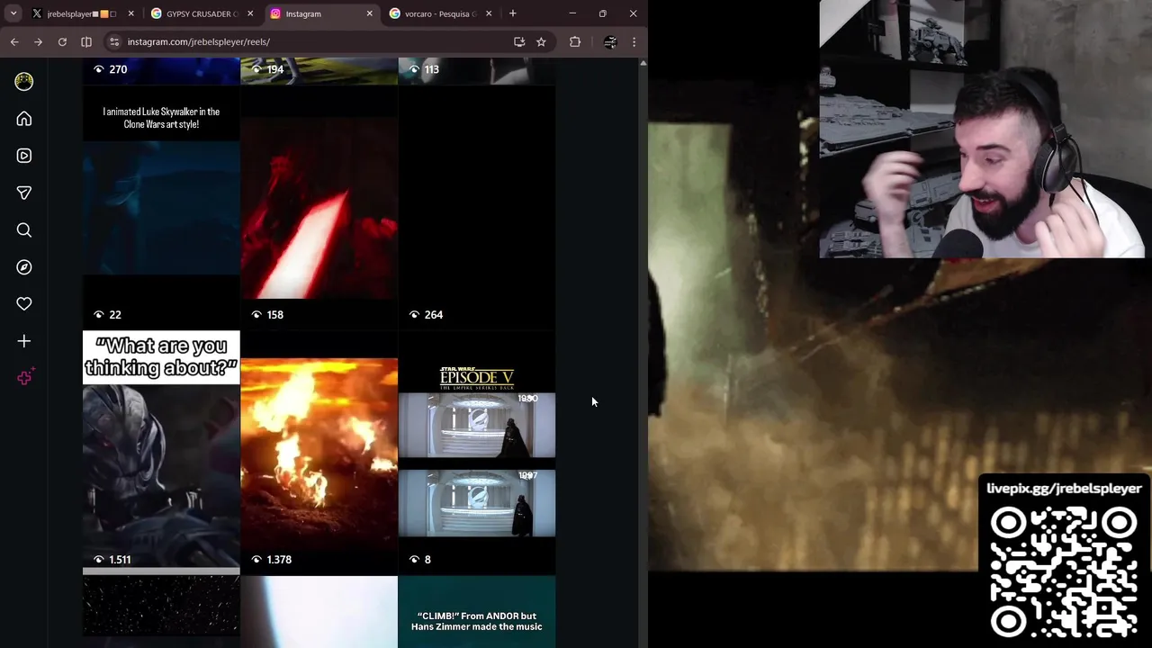Reload the Instagram page
Viewport: 1152px width, 648px height.
[x=62, y=41]
